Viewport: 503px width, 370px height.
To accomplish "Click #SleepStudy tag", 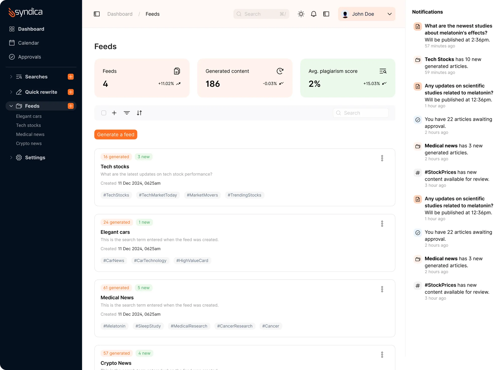I will pyautogui.click(x=148, y=326).
